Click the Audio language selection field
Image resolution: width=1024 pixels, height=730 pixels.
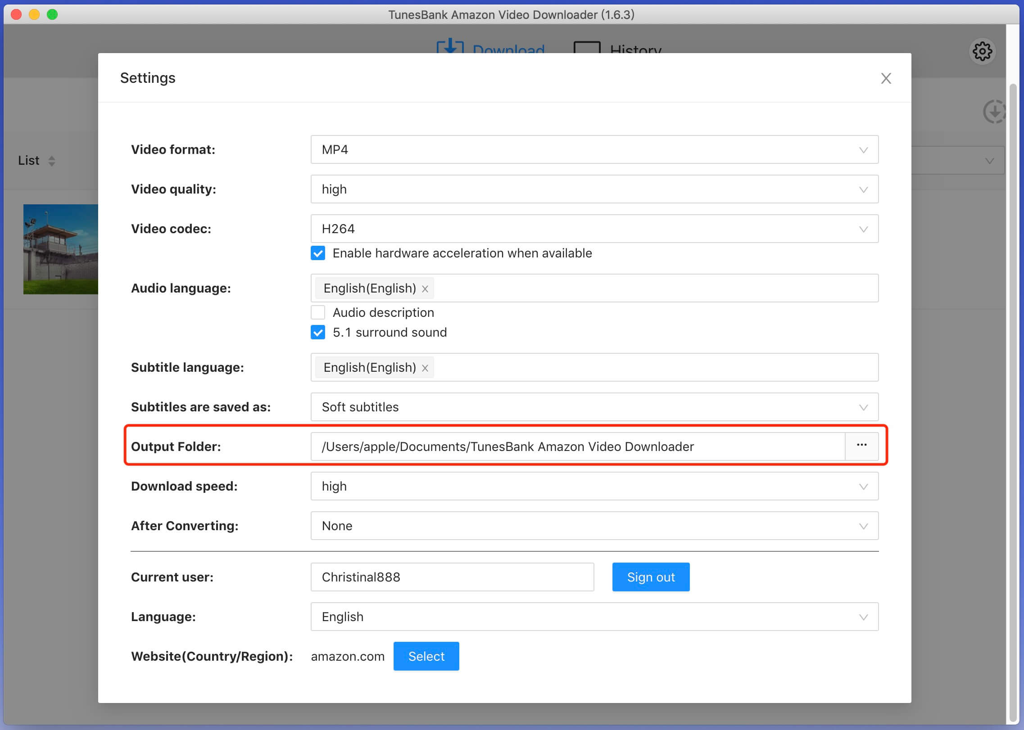(594, 288)
